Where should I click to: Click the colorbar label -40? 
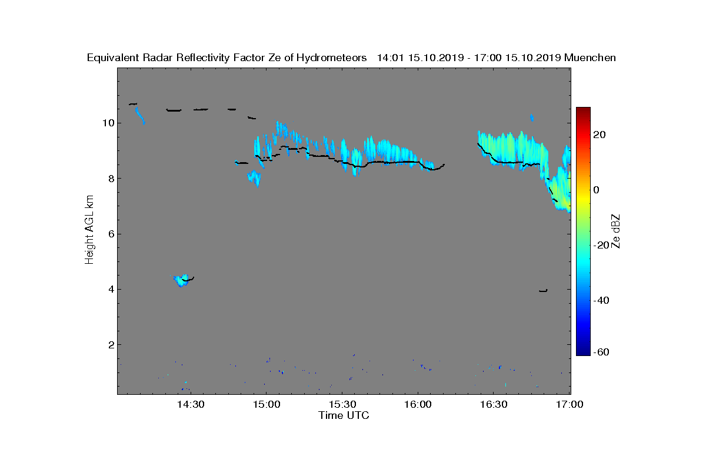[600, 300]
